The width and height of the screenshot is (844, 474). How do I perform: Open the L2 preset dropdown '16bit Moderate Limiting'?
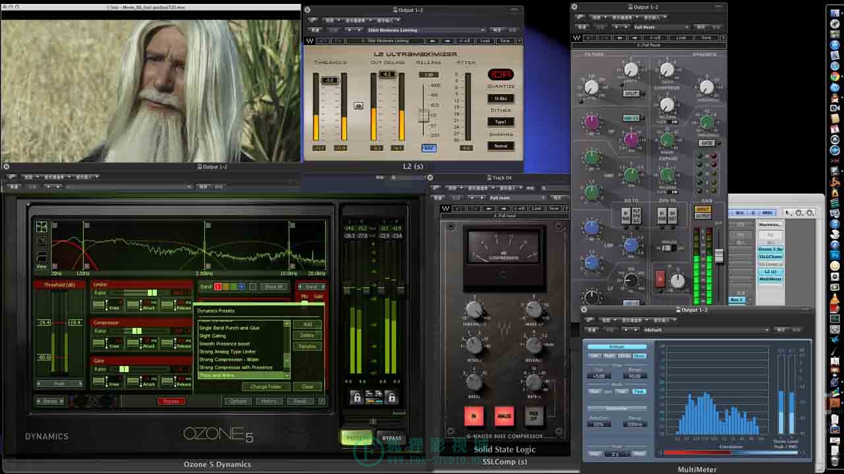click(x=426, y=30)
